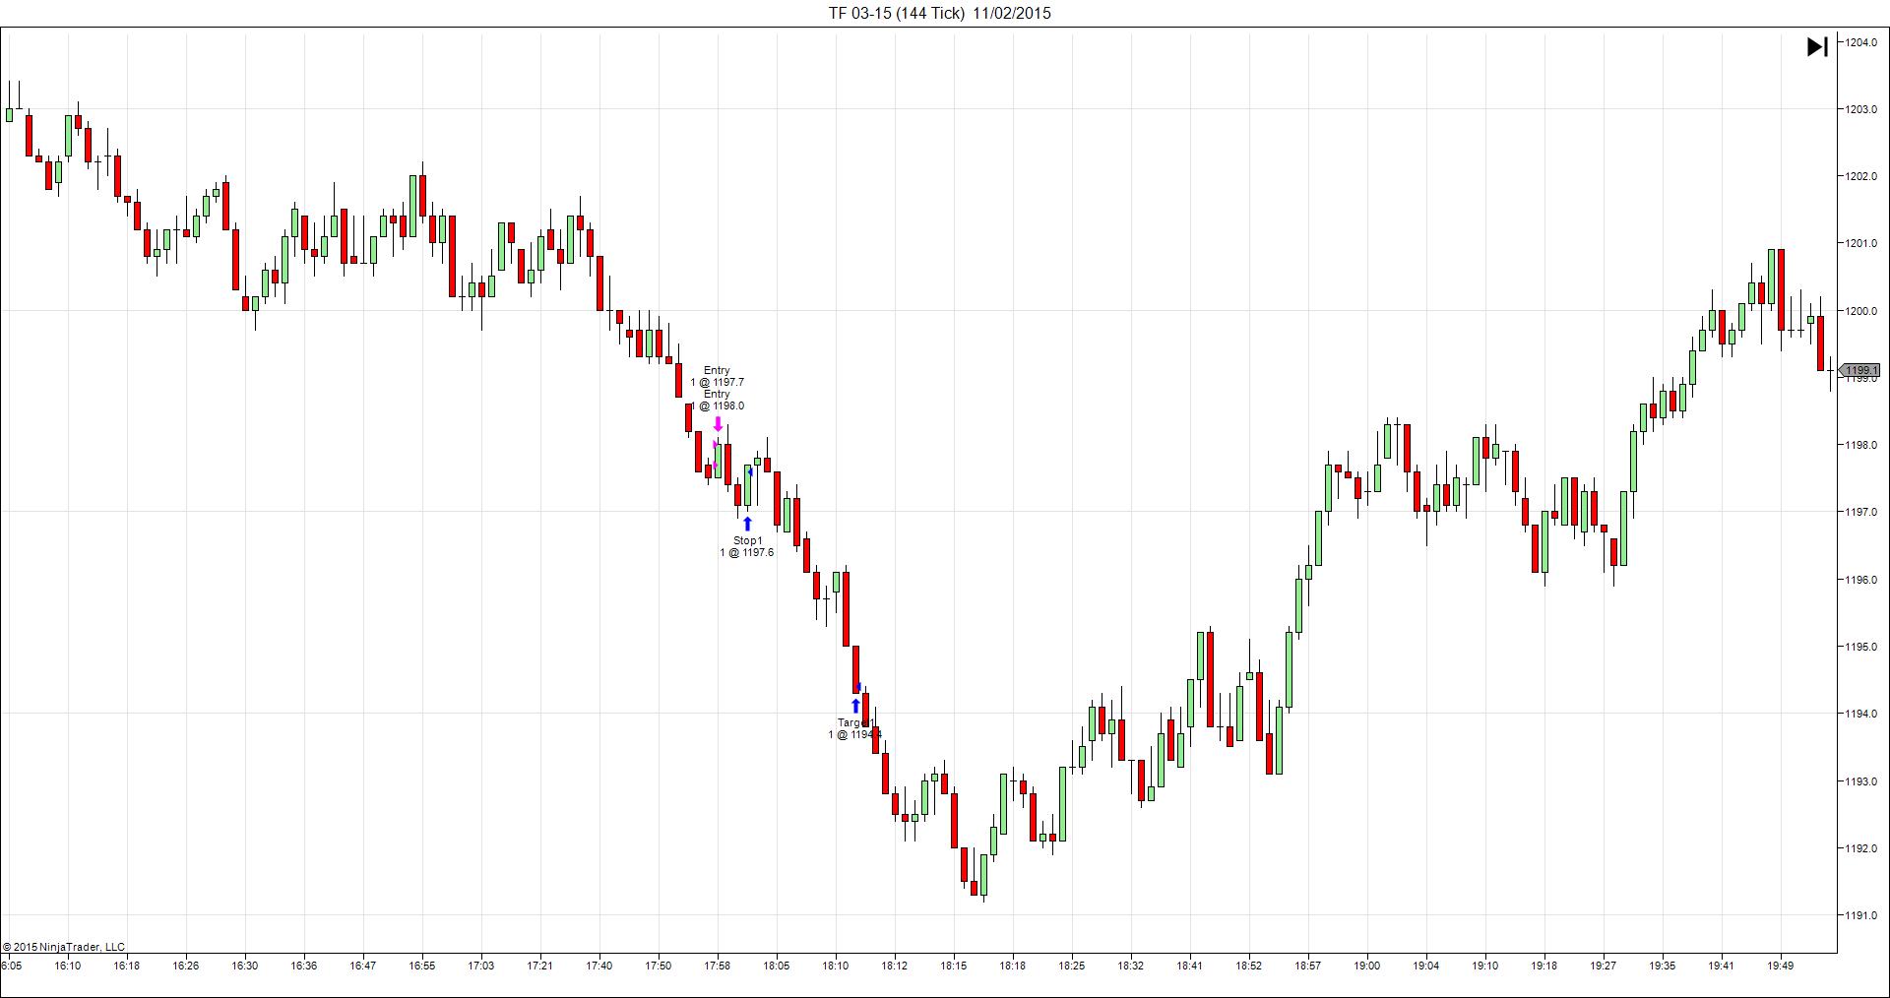Click the 1204.0 price axis label
Viewport: 1890px width, 998px height.
(1860, 42)
